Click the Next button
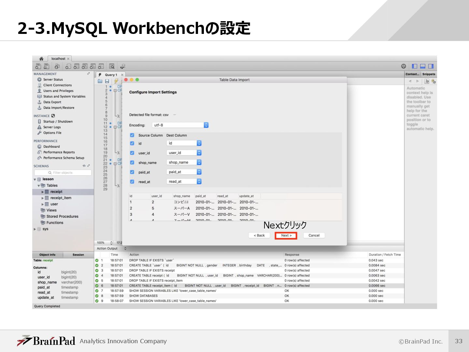Screen dimensions: 469x352 coord(286,235)
